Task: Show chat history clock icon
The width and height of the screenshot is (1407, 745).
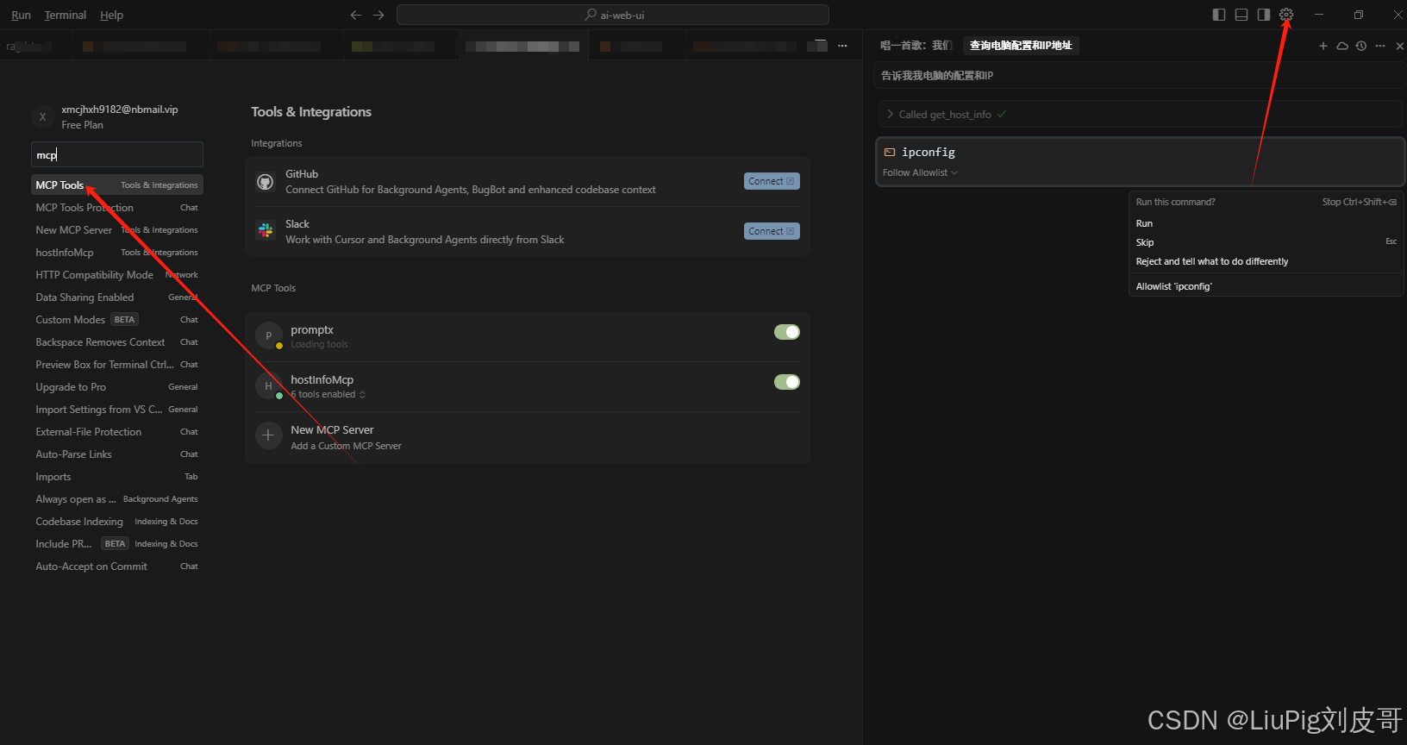Action: coord(1361,46)
